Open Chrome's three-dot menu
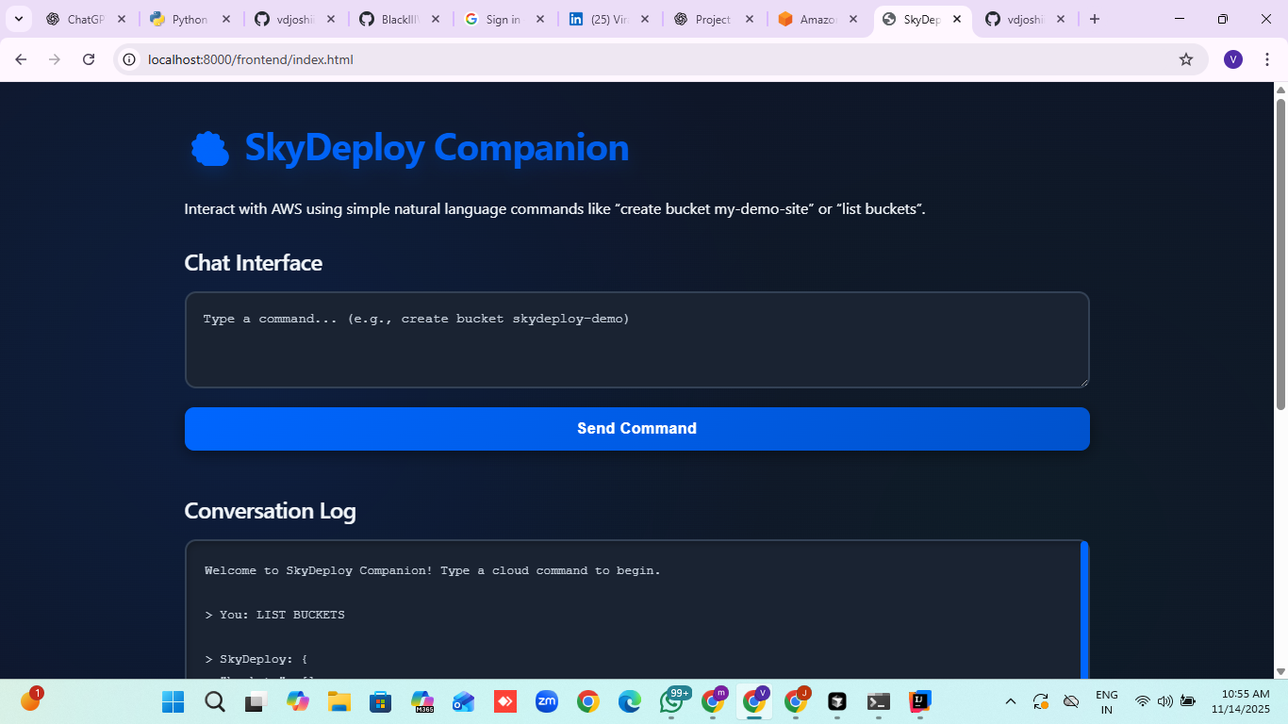This screenshot has height=724, width=1288. [x=1266, y=59]
